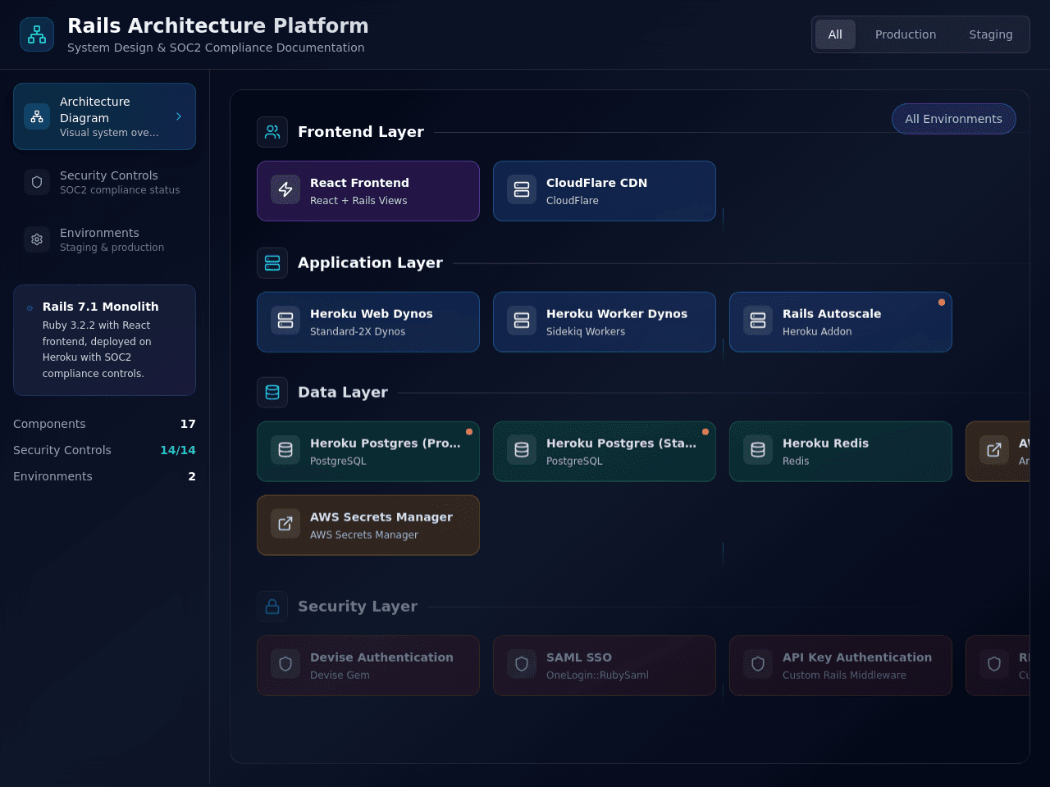Click the Rails Autoscale server icon
This screenshot has height=787, width=1050.
pos(758,321)
